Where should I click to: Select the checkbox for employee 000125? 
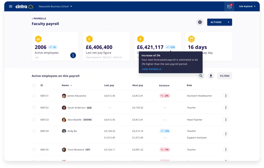click(x=34, y=150)
